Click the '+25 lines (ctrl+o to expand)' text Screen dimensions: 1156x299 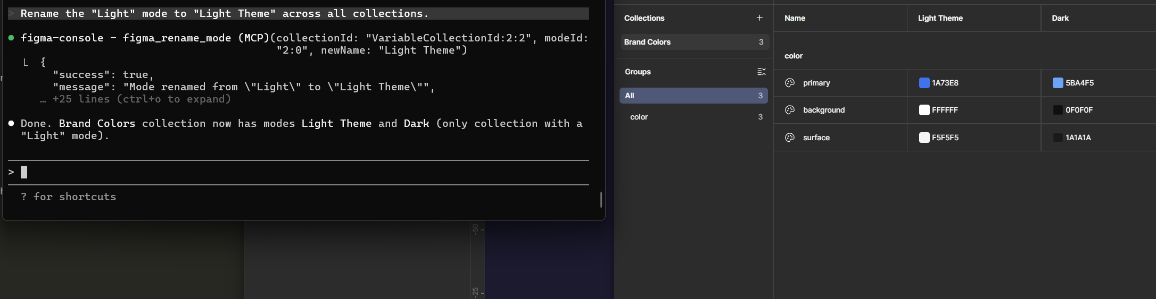pyautogui.click(x=142, y=99)
